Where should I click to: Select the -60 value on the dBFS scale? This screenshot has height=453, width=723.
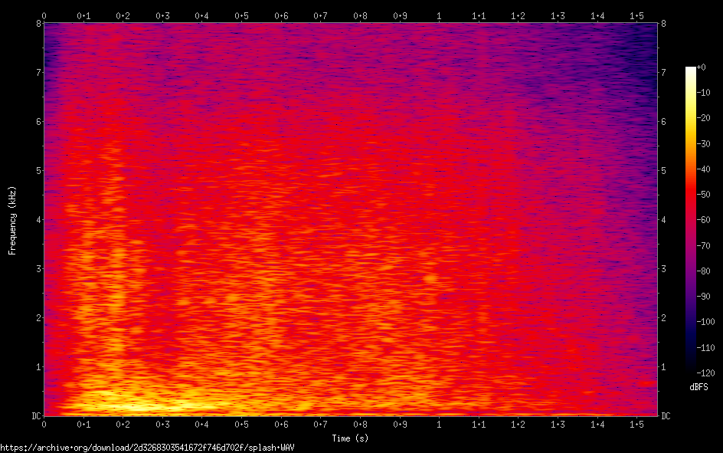[707, 222]
